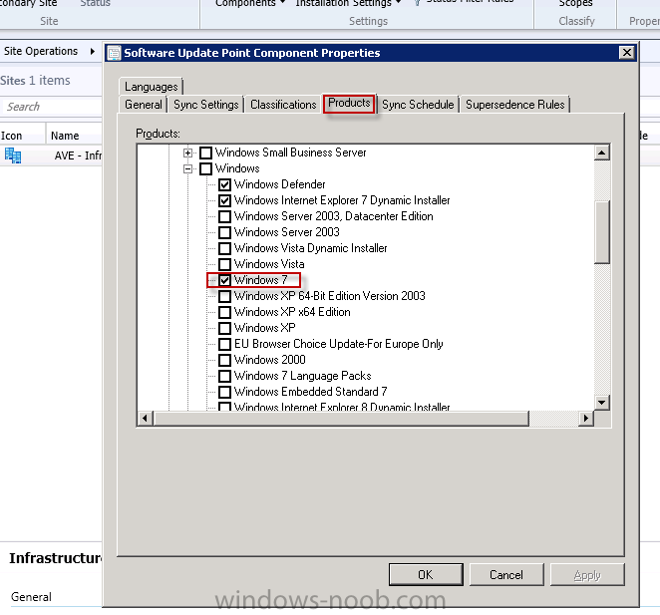Click the horizontal scroll right arrow
The image size is (660, 615).
pyautogui.click(x=586, y=419)
